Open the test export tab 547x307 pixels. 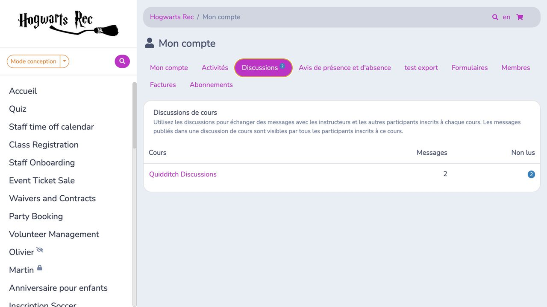(421, 68)
